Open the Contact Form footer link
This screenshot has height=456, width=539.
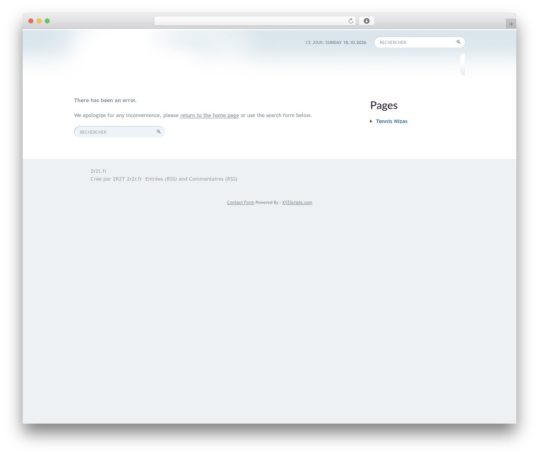click(x=240, y=202)
